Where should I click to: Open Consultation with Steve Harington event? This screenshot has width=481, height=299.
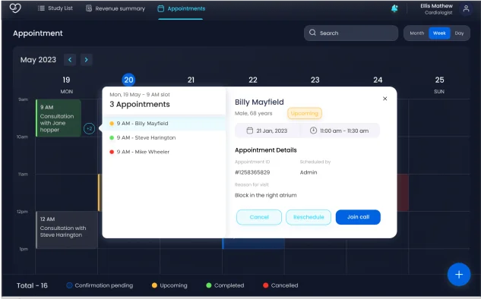click(x=67, y=230)
